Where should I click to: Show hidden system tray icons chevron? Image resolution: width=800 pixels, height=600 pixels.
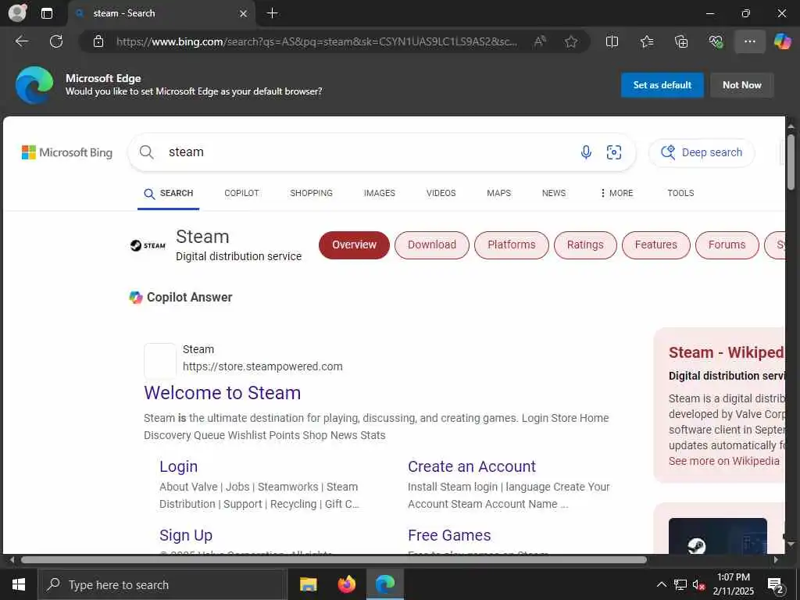661,584
